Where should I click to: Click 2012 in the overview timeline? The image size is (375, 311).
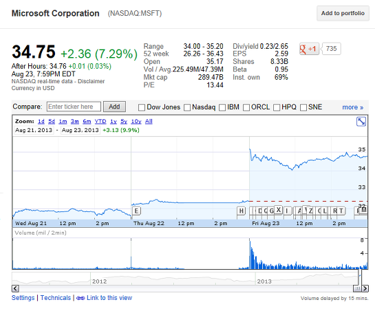click(100, 281)
